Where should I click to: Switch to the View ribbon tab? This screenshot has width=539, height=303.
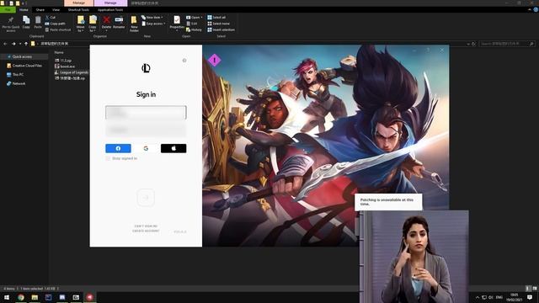[x=56, y=9]
